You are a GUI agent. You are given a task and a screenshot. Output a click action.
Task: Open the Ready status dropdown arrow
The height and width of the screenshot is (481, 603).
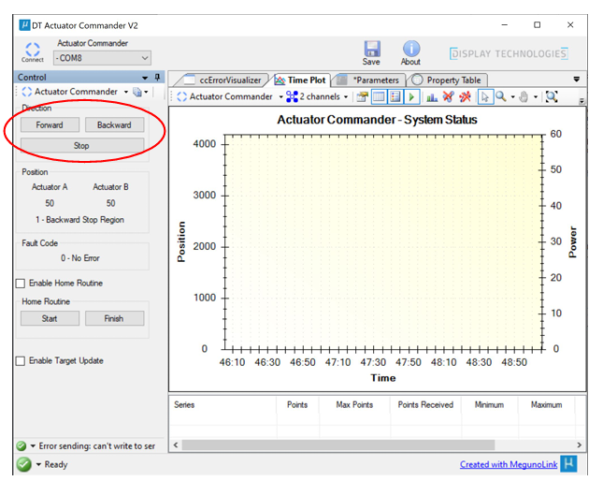pyautogui.click(x=38, y=465)
